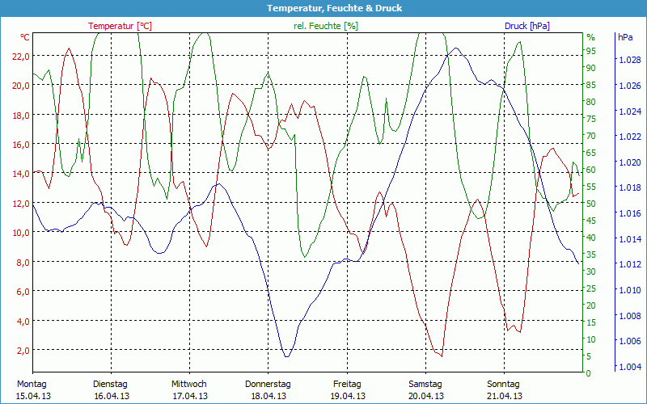Click pressure axis value 1.004
Image resolution: width=647 pixels, height=404 pixels.
click(630, 367)
